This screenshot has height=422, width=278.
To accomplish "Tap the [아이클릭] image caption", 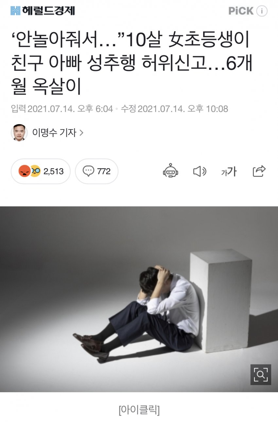I will 139,410.
